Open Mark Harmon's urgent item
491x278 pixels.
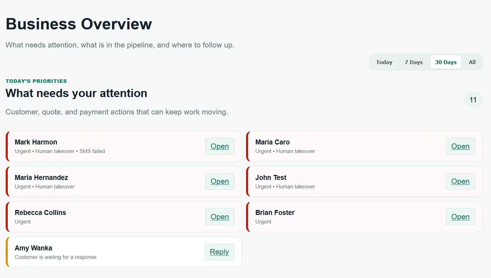coord(220,146)
